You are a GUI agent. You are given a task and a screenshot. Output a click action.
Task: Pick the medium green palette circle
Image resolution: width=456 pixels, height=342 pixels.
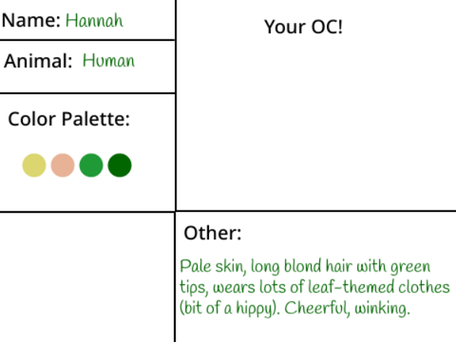(91, 165)
